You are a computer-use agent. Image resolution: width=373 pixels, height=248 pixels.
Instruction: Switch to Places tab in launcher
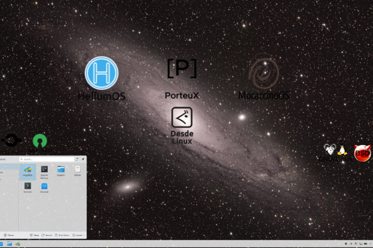pyautogui.click(x=8, y=235)
